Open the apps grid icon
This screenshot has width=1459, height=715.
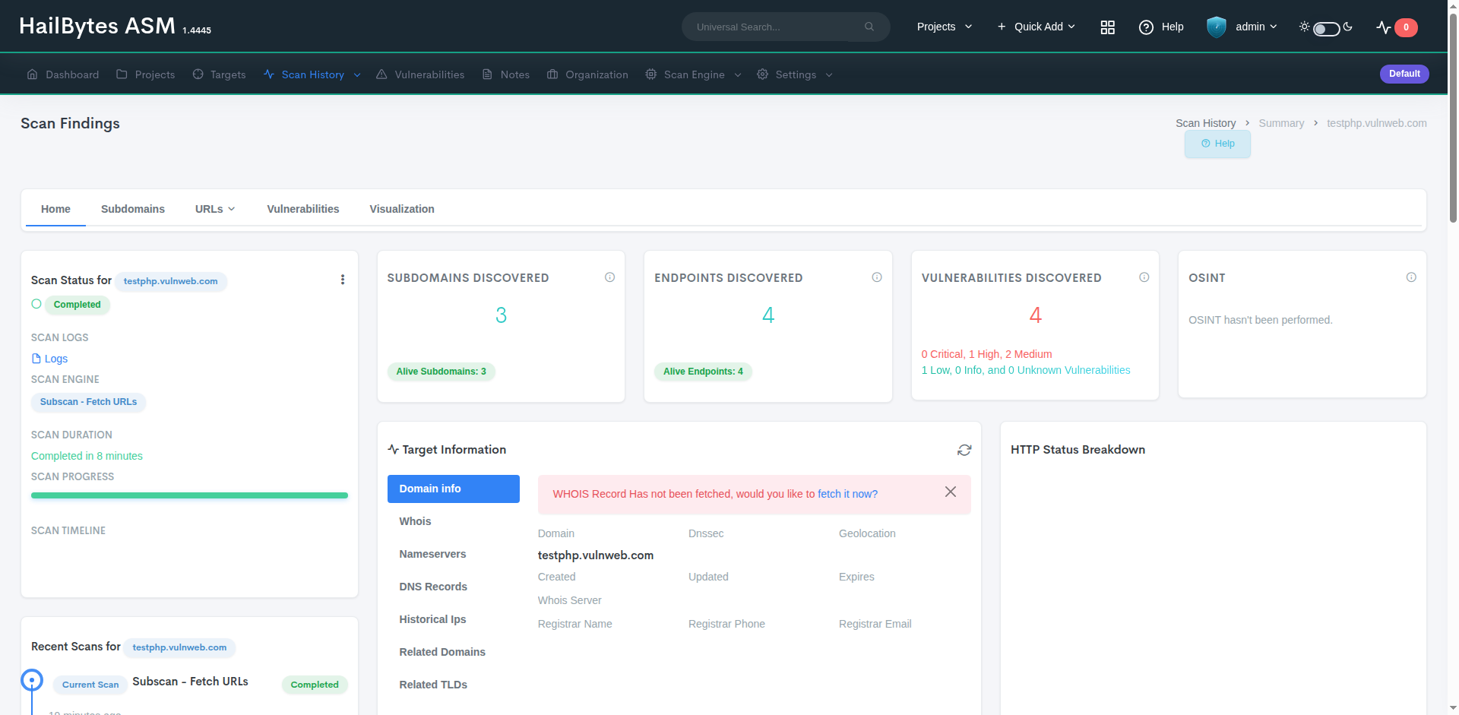(x=1107, y=27)
